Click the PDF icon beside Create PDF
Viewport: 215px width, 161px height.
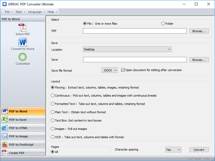click(5, 152)
